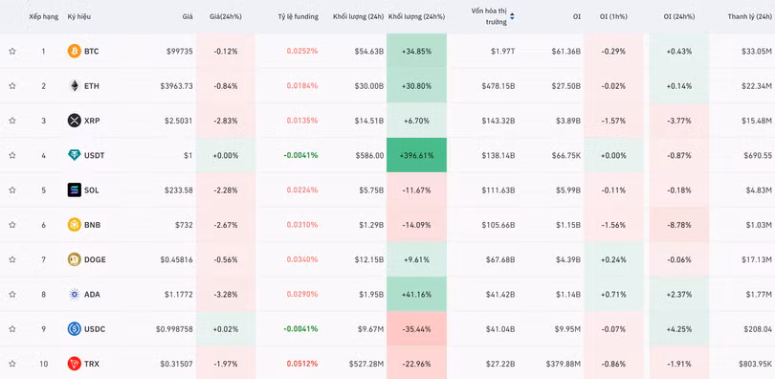Sort by Xếp hạng column header

43,16
